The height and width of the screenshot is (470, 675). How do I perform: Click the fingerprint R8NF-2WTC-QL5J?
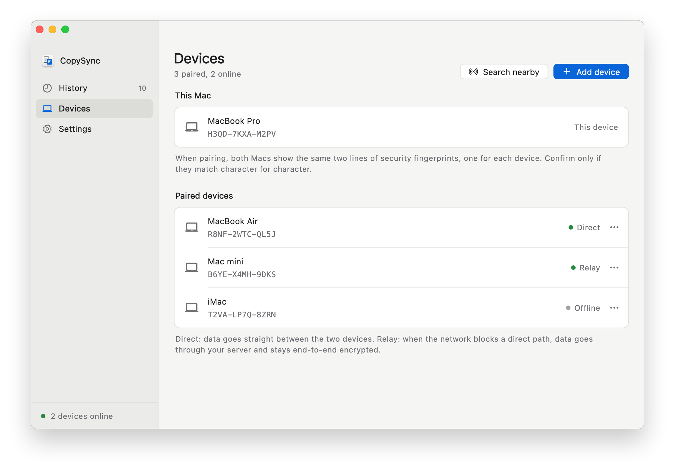click(x=242, y=234)
